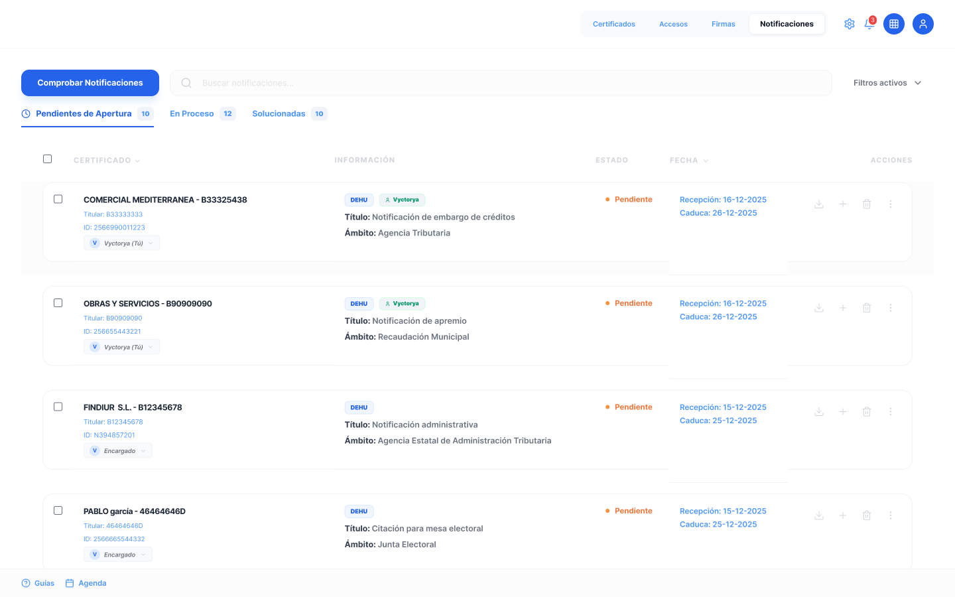The image size is (955, 597).
Task: Open the notifications bell icon
Action: [x=869, y=24]
